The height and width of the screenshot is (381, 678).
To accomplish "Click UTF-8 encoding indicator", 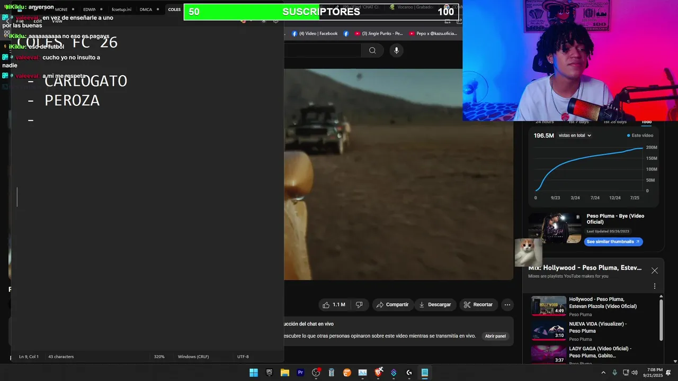I will [243, 357].
